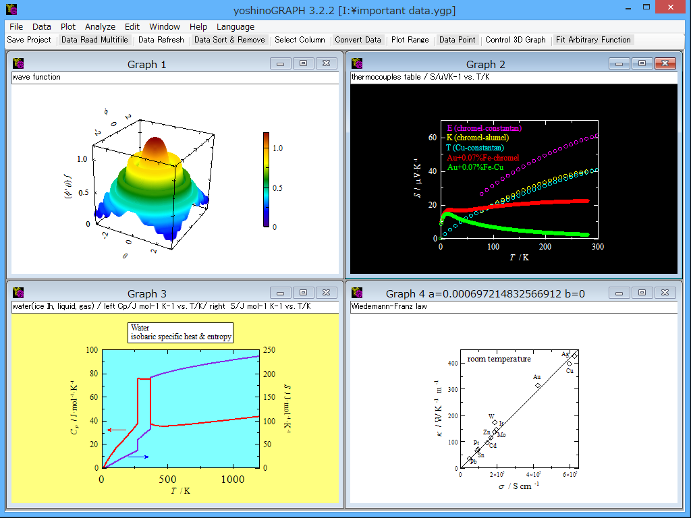
Task: Close the Graph 3 window
Action: pos(326,293)
